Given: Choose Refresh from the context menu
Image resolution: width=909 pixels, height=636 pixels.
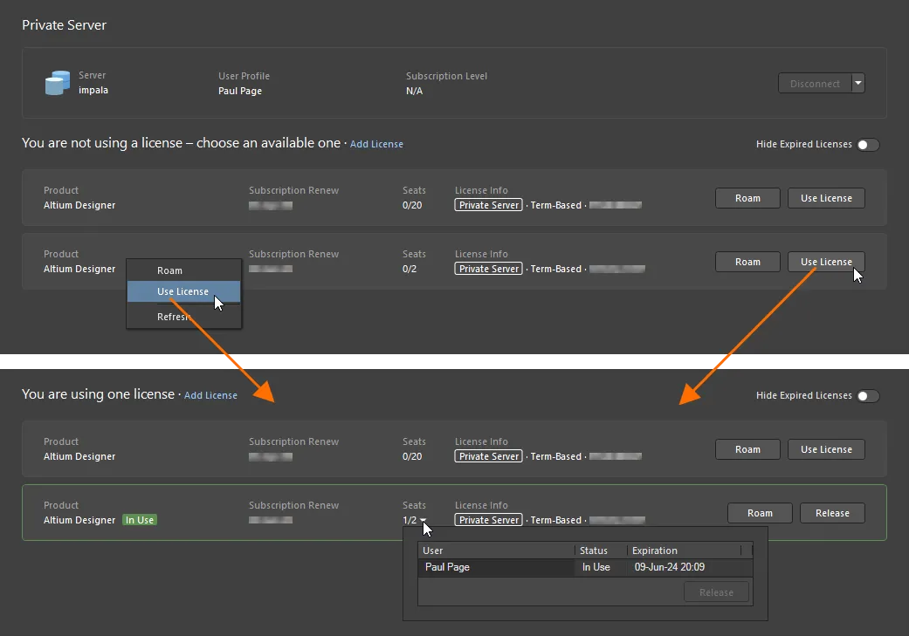Looking at the screenshot, I should [x=183, y=317].
